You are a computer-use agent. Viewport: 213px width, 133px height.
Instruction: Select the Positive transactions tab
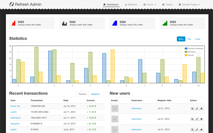pyautogui.click(x=82, y=94)
